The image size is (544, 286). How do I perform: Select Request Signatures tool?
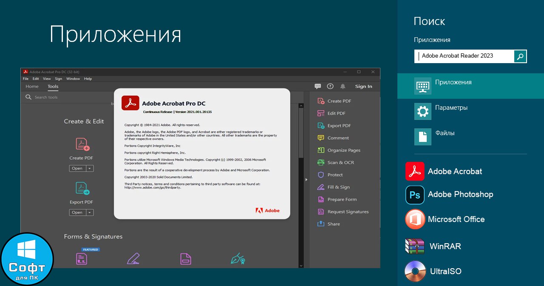coord(343,211)
